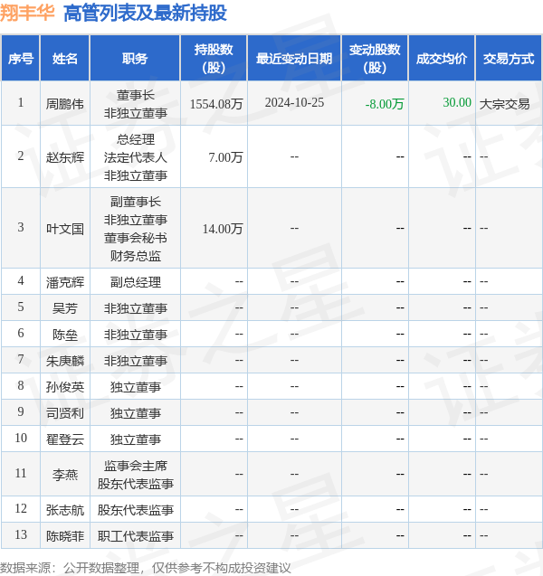
Task: Select the 姓名 column header
Action: pos(64,59)
